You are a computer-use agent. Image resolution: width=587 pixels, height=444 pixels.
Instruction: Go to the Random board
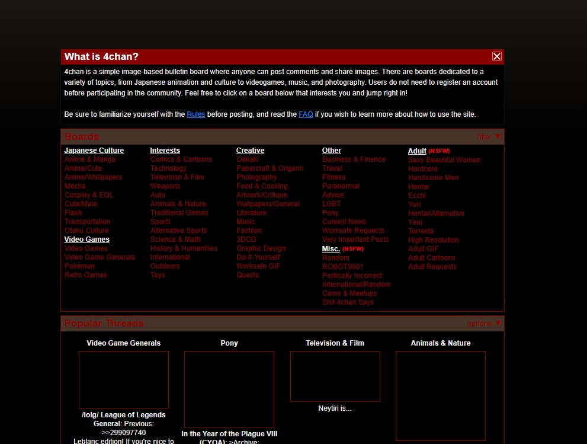click(336, 257)
